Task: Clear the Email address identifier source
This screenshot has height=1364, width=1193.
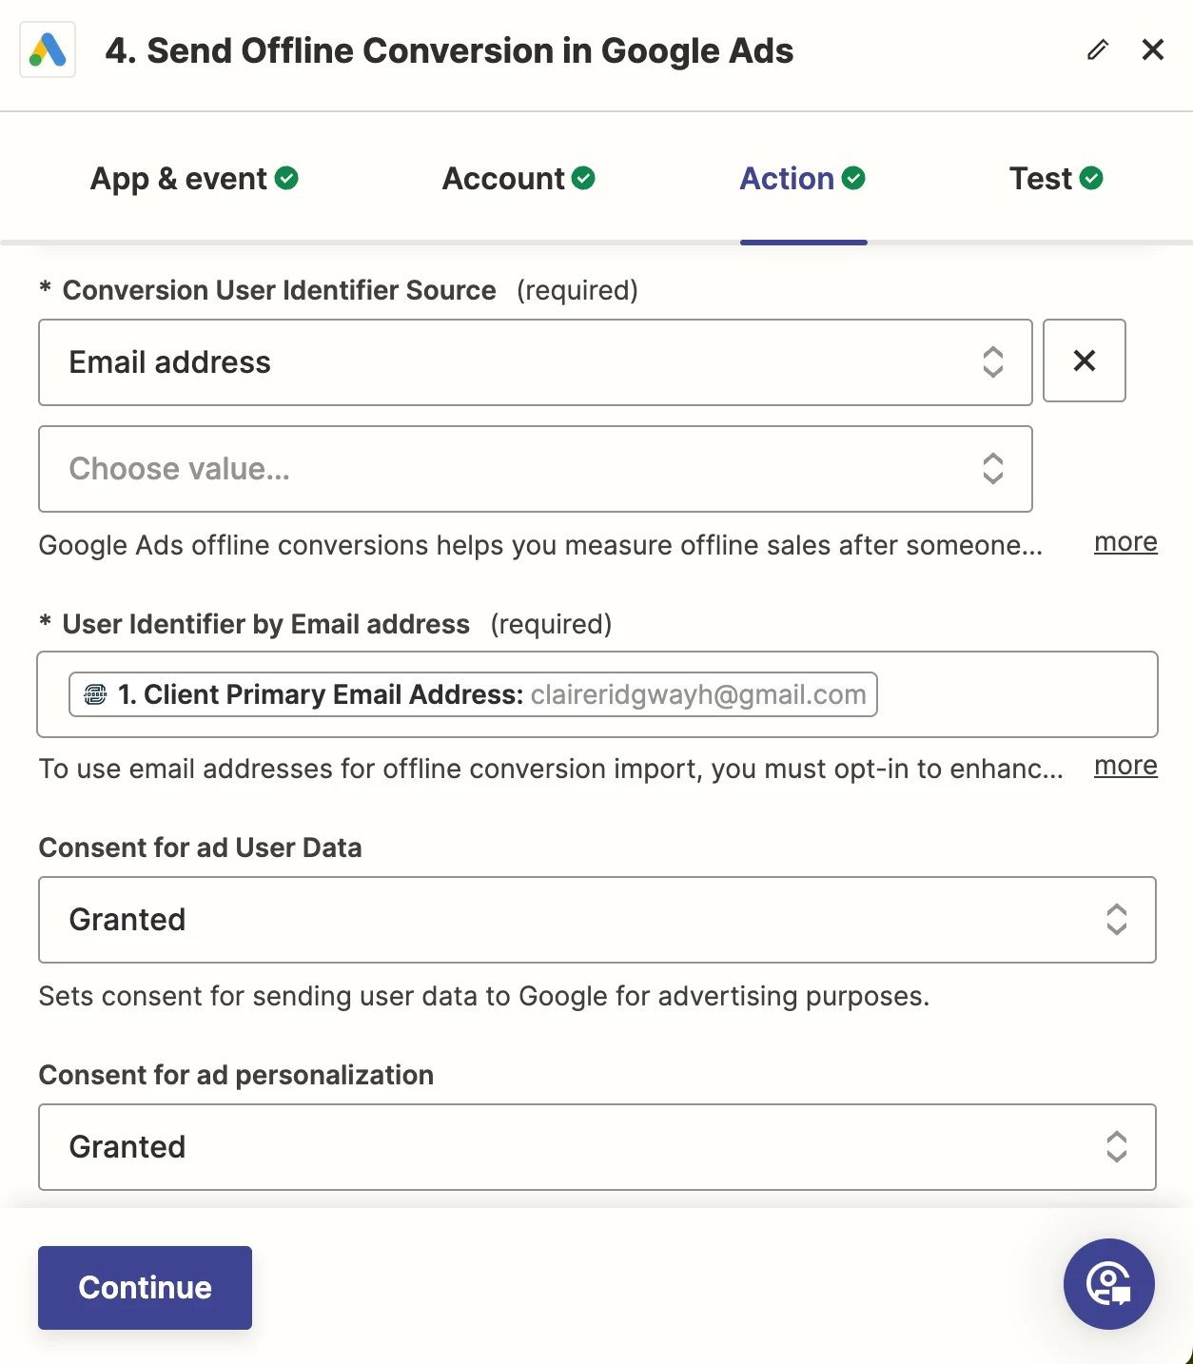Action: [x=1085, y=360]
